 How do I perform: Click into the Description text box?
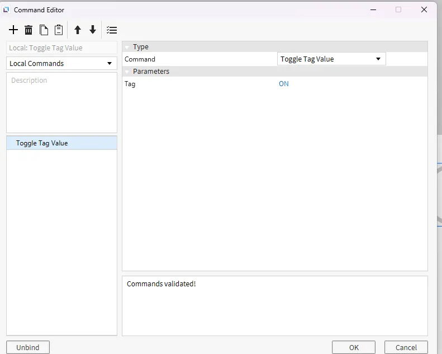61,102
